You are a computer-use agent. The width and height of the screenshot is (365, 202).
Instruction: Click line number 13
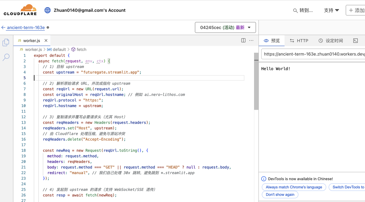[23, 123]
